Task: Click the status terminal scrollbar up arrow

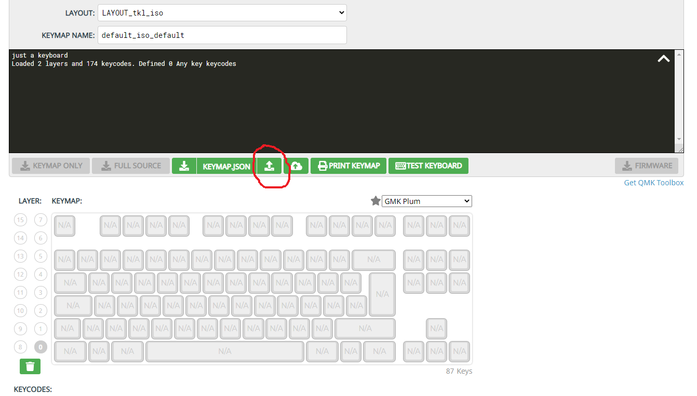Action: [x=679, y=54]
